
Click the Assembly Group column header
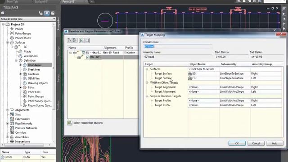tap(266, 64)
